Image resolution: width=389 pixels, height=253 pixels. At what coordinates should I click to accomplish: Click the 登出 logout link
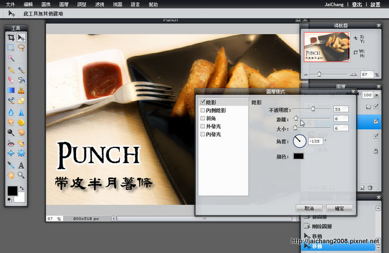tap(357, 4)
